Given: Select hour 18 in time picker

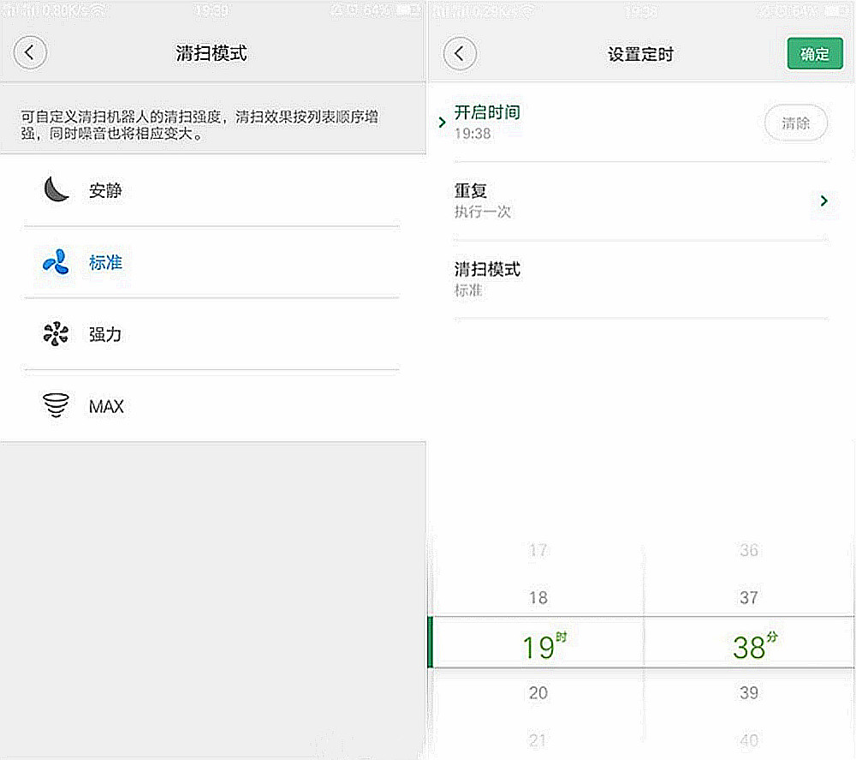Looking at the screenshot, I should 538,597.
